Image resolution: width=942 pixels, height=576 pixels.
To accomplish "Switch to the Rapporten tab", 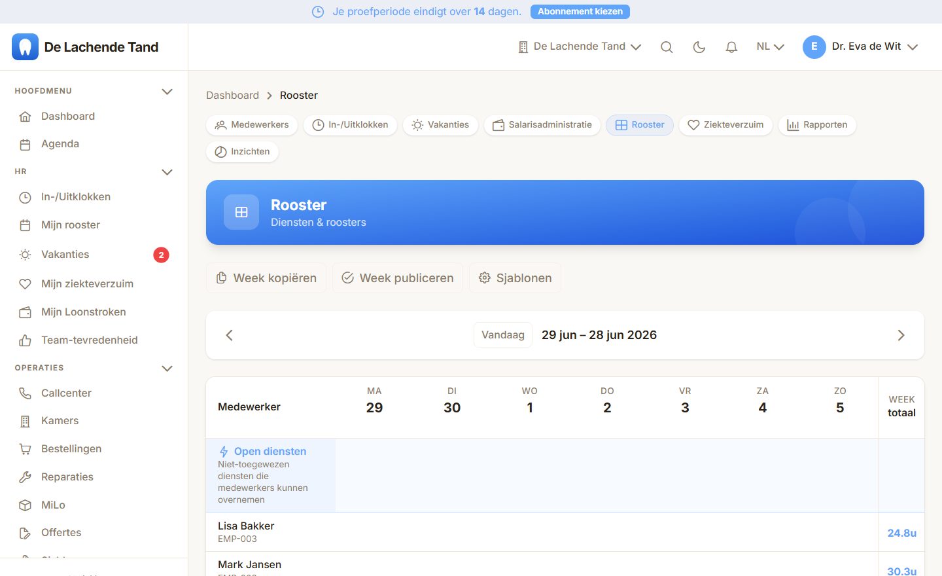I will pos(817,125).
